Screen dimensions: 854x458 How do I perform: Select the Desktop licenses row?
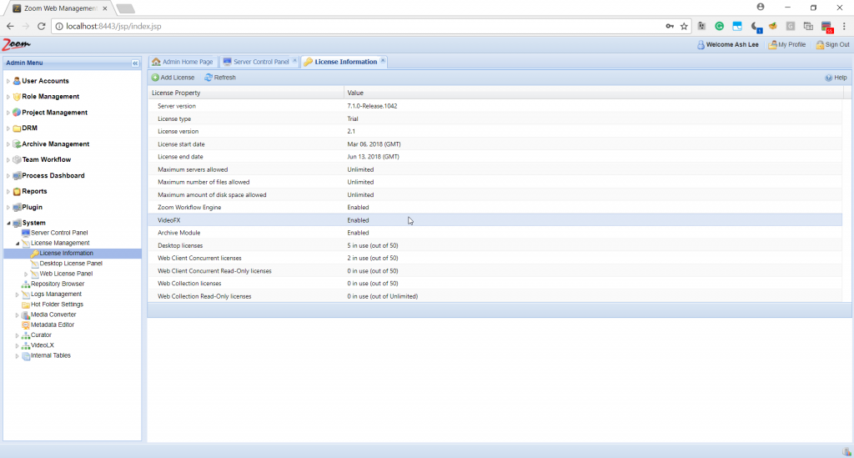pyautogui.click(x=495, y=245)
